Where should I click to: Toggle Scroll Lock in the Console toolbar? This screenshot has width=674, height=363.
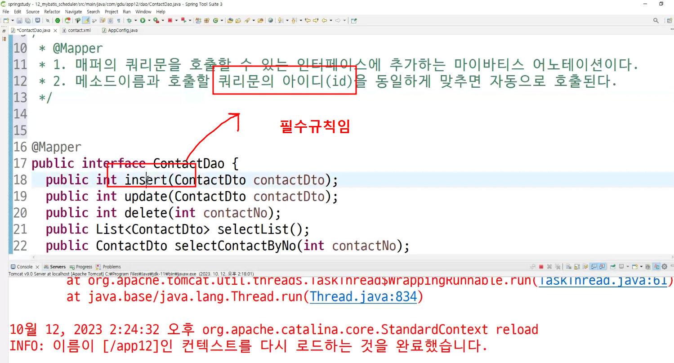pyautogui.click(x=577, y=267)
